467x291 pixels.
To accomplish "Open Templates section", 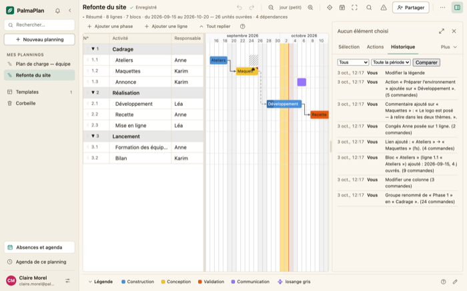I will point(39,92).
